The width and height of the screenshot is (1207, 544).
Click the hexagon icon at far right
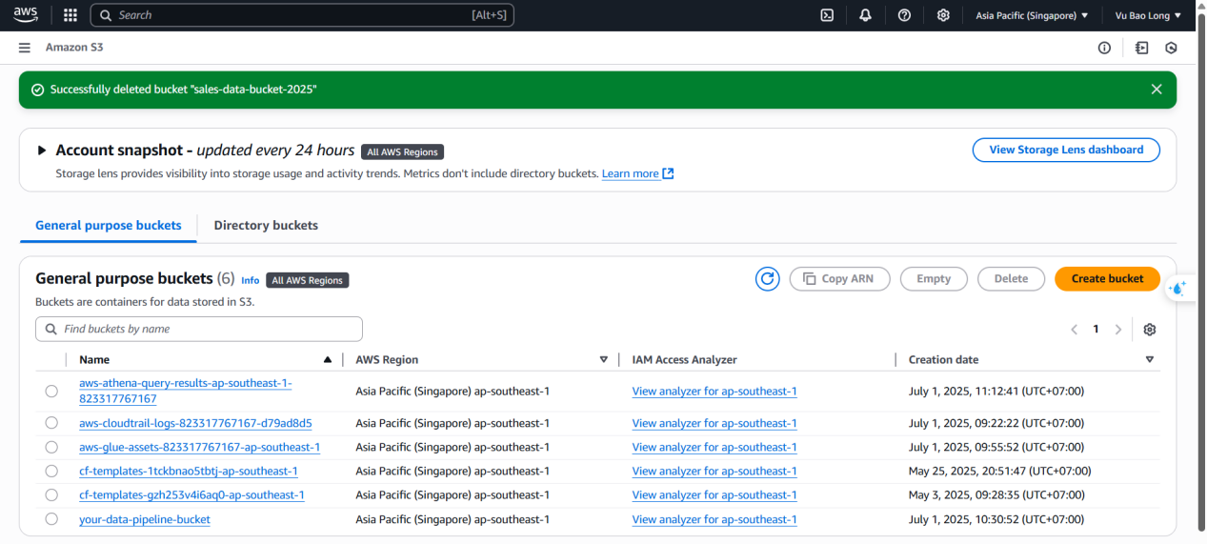pyautogui.click(x=1171, y=48)
